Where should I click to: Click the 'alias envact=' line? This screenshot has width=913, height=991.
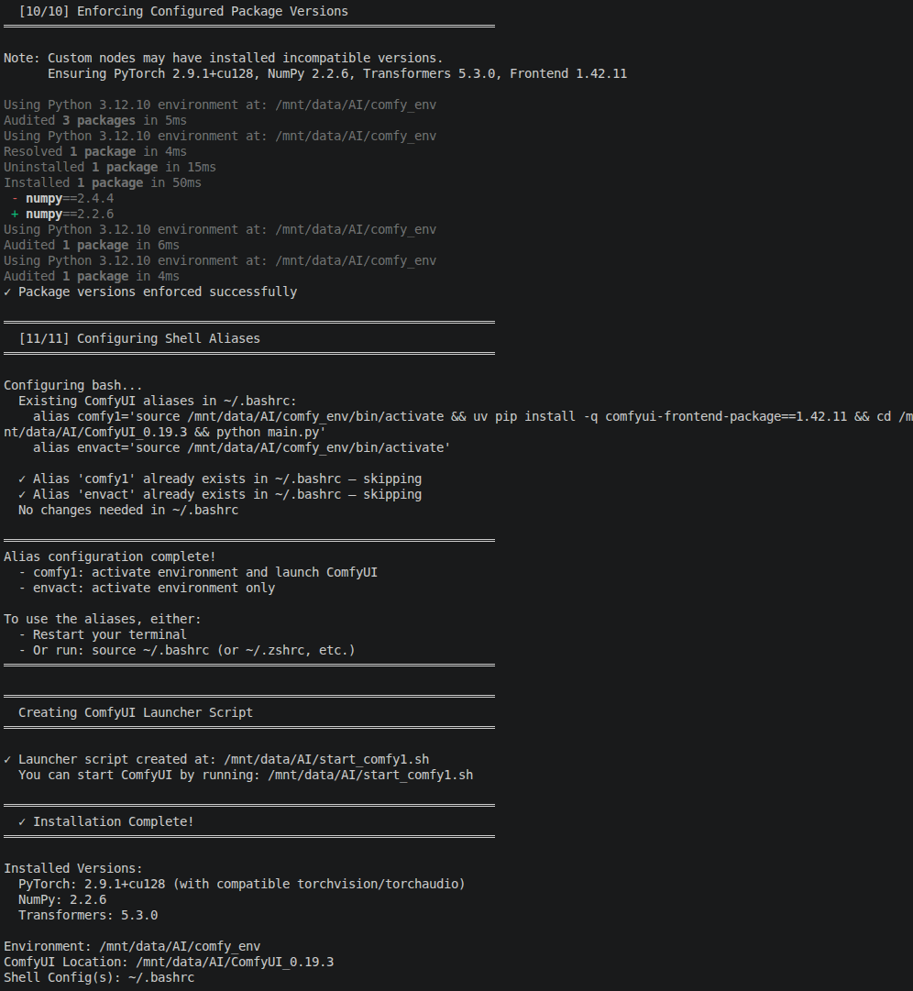point(241,448)
